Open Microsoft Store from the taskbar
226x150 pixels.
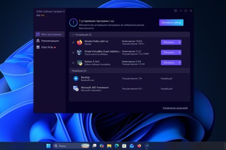pos(124,146)
